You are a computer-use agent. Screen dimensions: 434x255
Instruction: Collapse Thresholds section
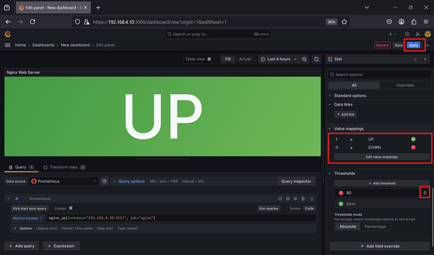pyautogui.click(x=345, y=174)
